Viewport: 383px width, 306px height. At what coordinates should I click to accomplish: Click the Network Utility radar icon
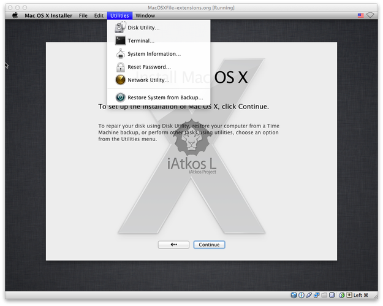click(121, 80)
